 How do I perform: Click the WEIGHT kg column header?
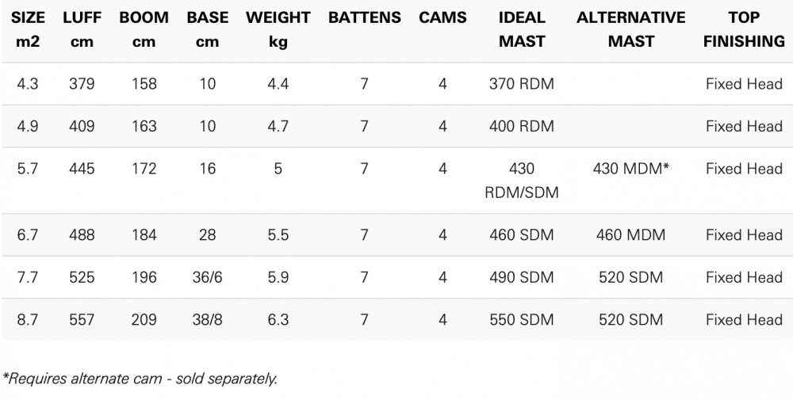pyautogui.click(x=278, y=29)
